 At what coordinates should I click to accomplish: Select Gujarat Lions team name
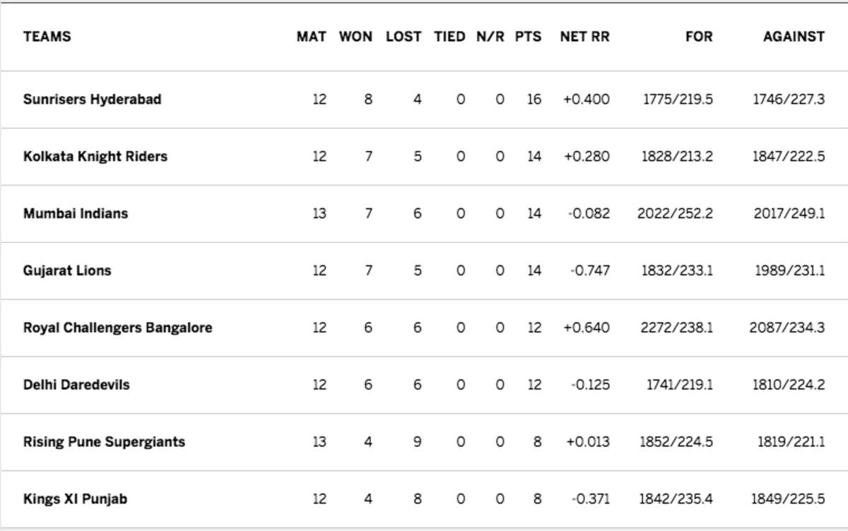67,270
